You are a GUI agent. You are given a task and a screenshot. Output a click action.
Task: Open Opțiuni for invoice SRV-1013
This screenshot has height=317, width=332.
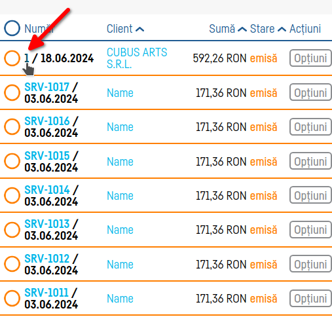pyautogui.click(x=311, y=230)
